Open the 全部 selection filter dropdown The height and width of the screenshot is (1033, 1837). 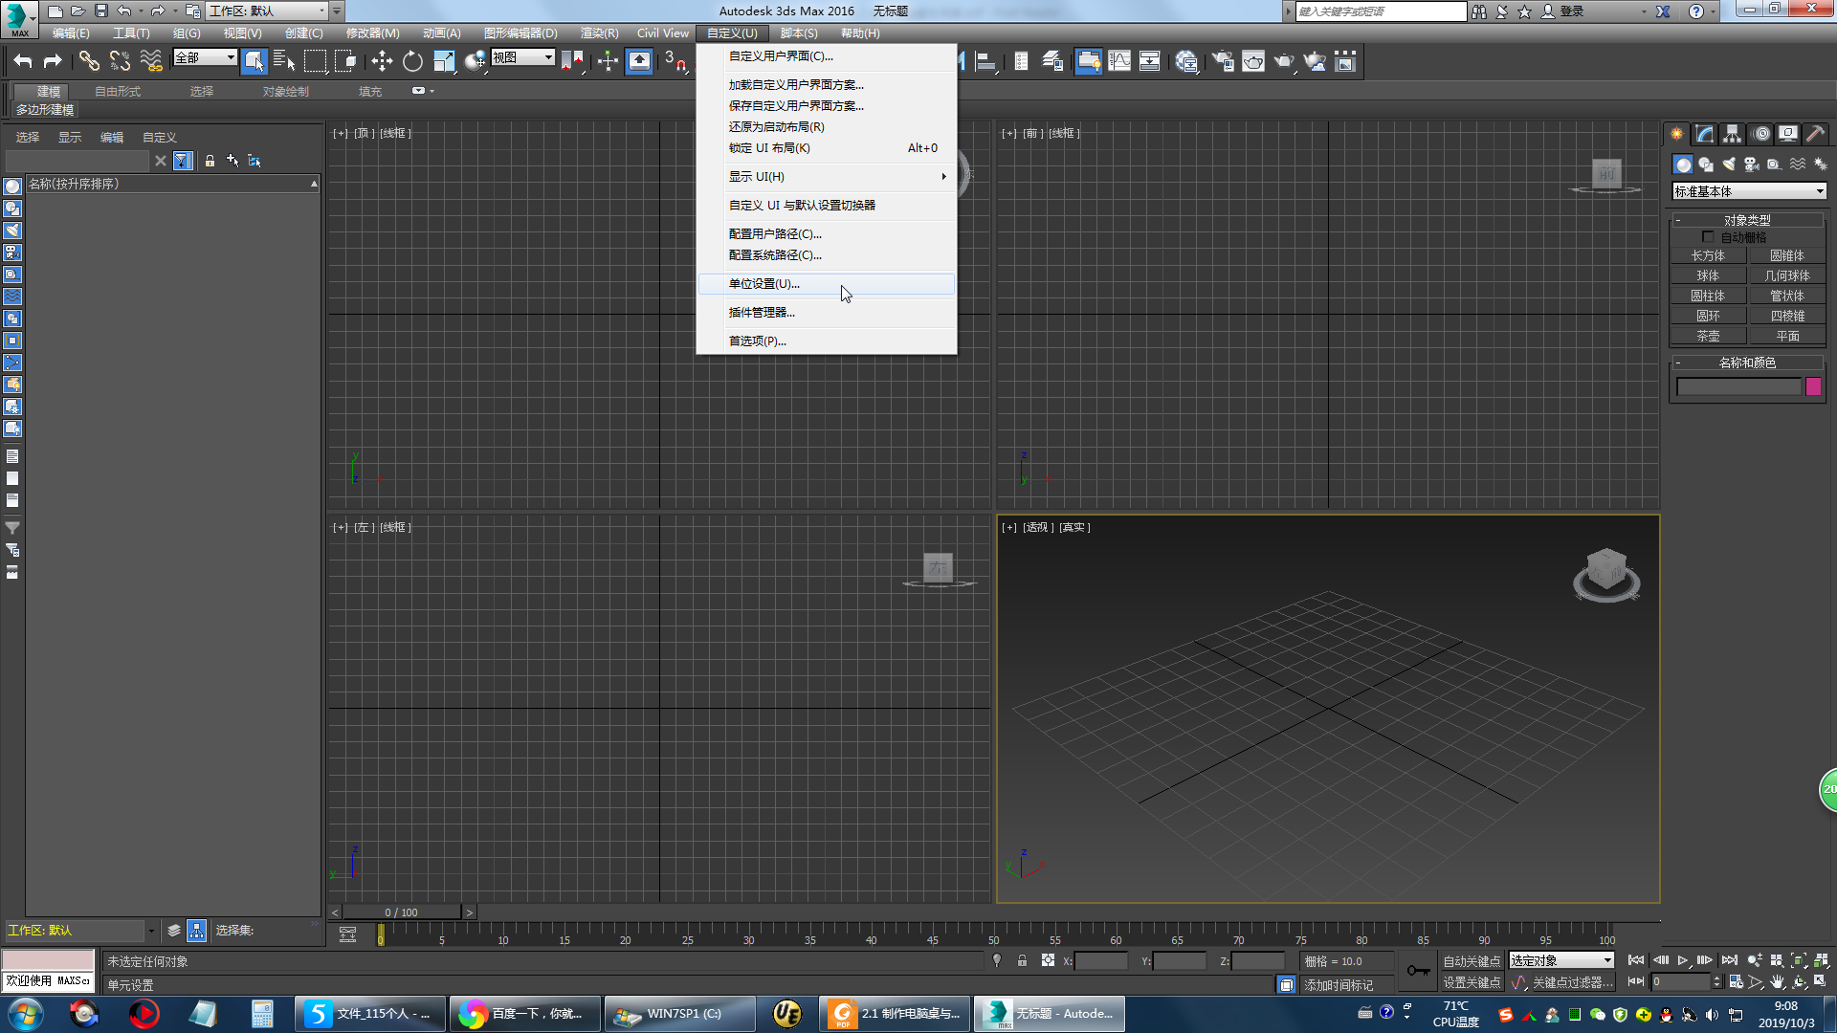(x=205, y=57)
